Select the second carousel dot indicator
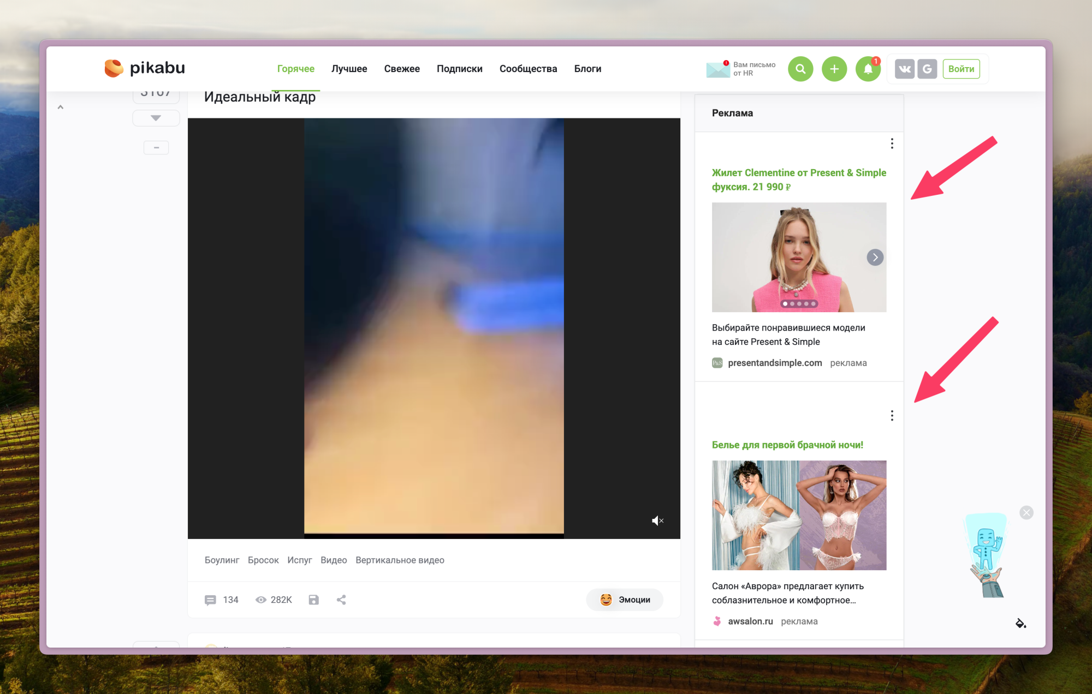This screenshot has width=1092, height=694. (x=793, y=303)
